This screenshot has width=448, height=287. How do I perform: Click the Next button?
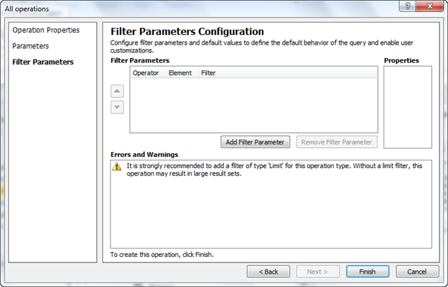(x=317, y=272)
